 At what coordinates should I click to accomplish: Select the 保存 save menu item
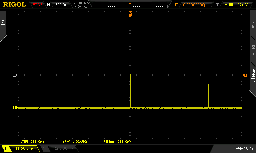coord(253,50)
